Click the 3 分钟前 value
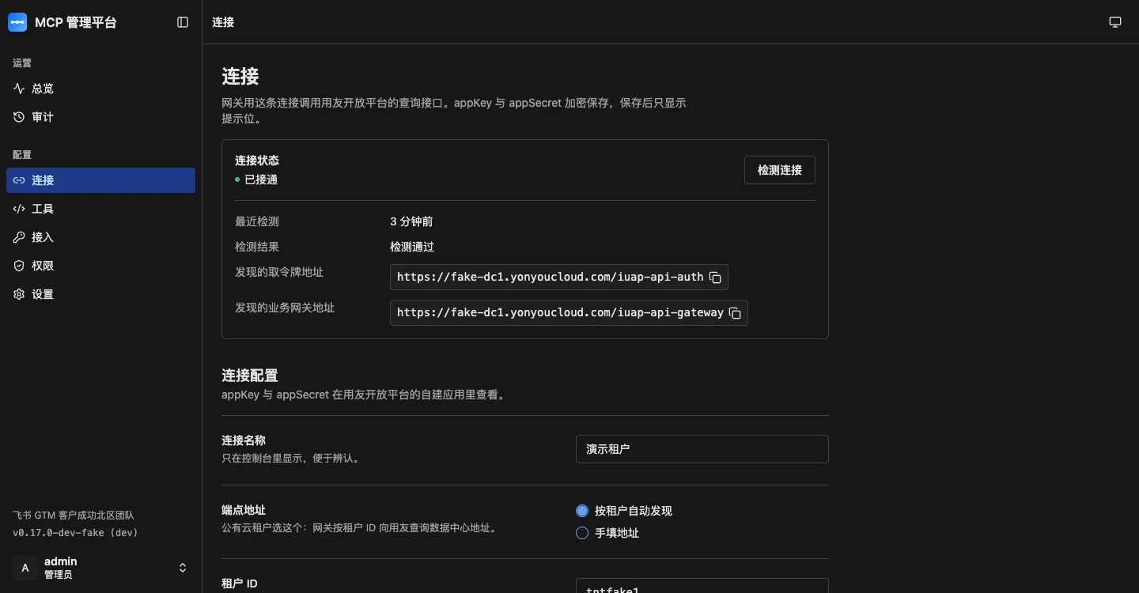 pos(411,221)
